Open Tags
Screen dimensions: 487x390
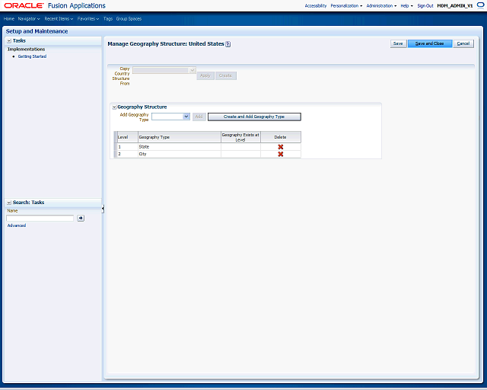[108, 18]
